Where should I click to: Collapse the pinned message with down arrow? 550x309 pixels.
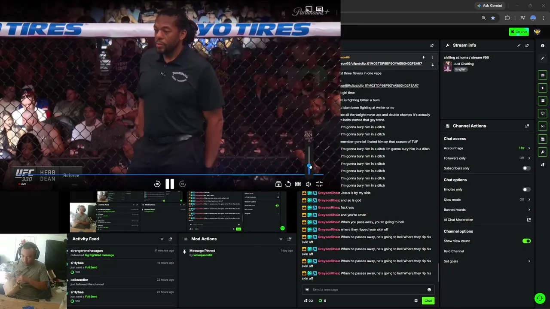433,65
